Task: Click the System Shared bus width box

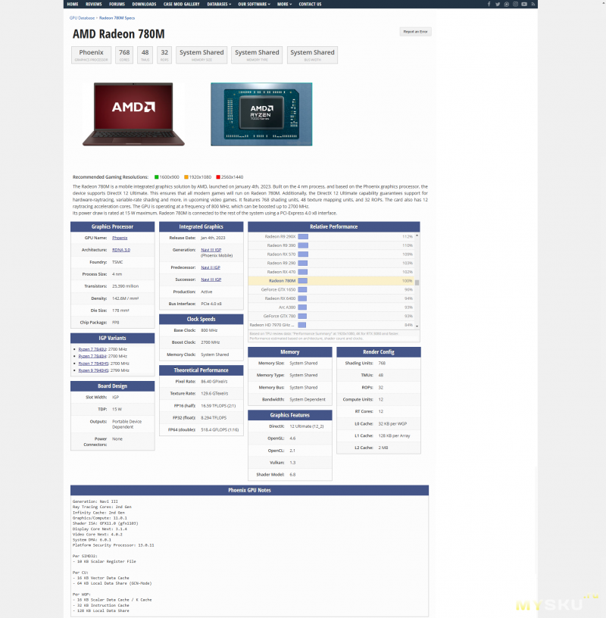Action: coord(312,55)
